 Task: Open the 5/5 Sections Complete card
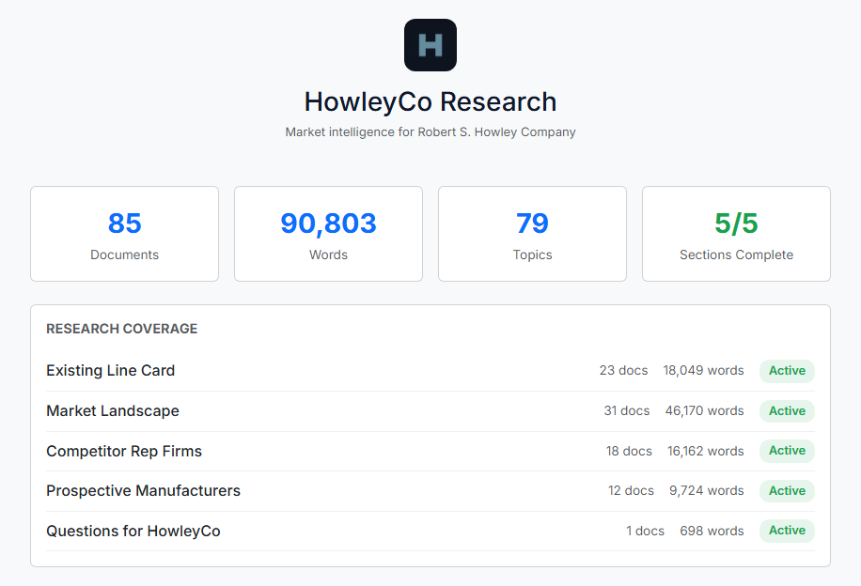click(x=736, y=234)
